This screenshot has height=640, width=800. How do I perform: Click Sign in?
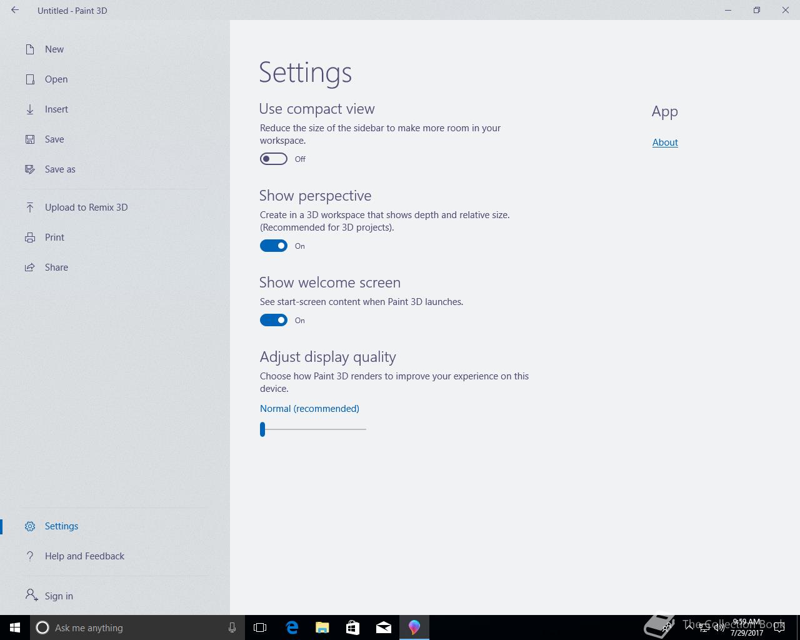click(115, 596)
